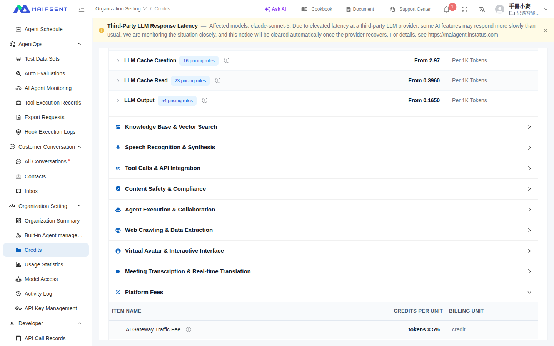Expand LLM Output pricing row
Viewport: 554px width, 346px height.
(x=118, y=101)
